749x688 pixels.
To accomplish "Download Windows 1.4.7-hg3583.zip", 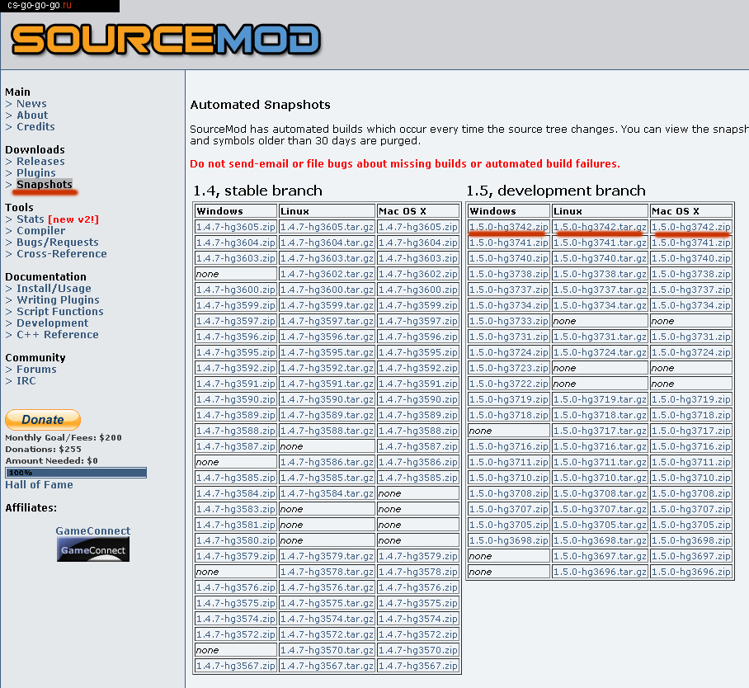I will [x=236, y=509].
